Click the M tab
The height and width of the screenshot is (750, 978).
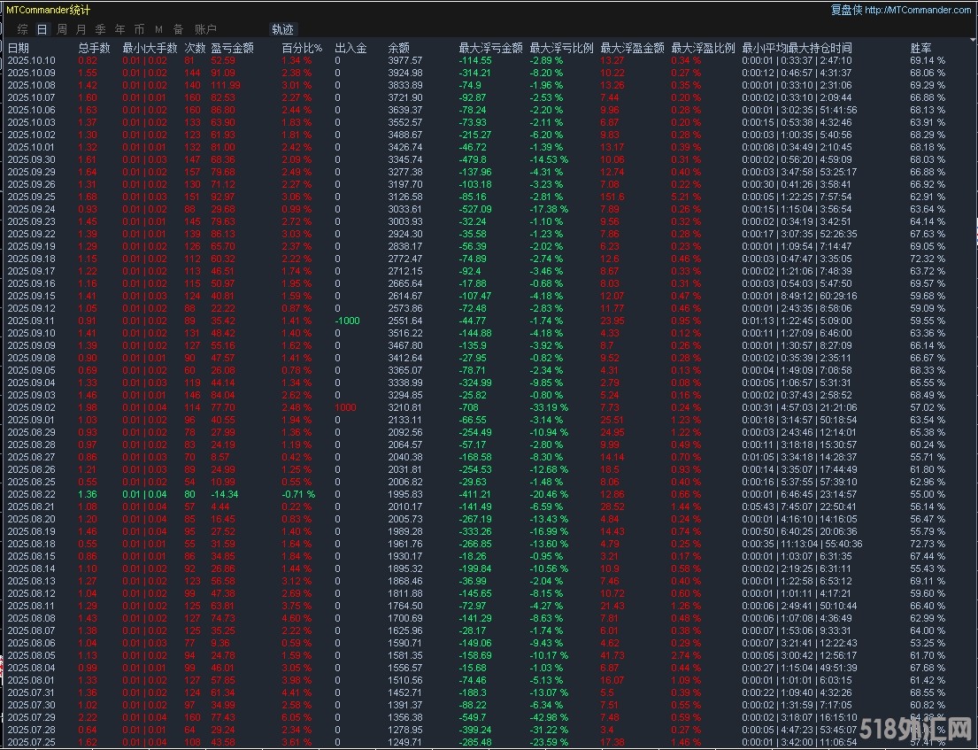[158, 29]
